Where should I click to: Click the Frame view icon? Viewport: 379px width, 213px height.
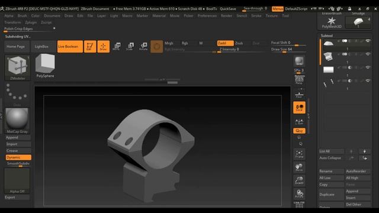pos(299,154)
